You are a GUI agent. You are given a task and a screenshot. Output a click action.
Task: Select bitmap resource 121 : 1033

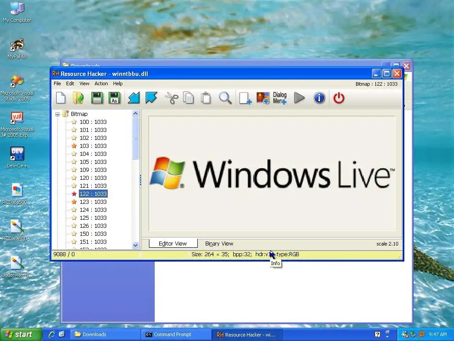(93, 186)
